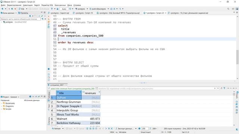This screenshot has height=134, width=239.
Task: Click the transaction mode icon
Action: coord(52,9)
